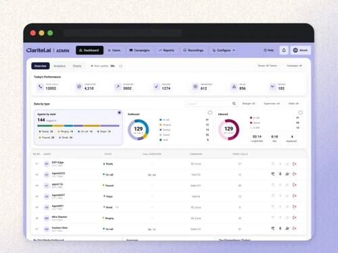
Task: Click the Break 34 state chip
Action: pyautogui.click(x=66, y=138)
